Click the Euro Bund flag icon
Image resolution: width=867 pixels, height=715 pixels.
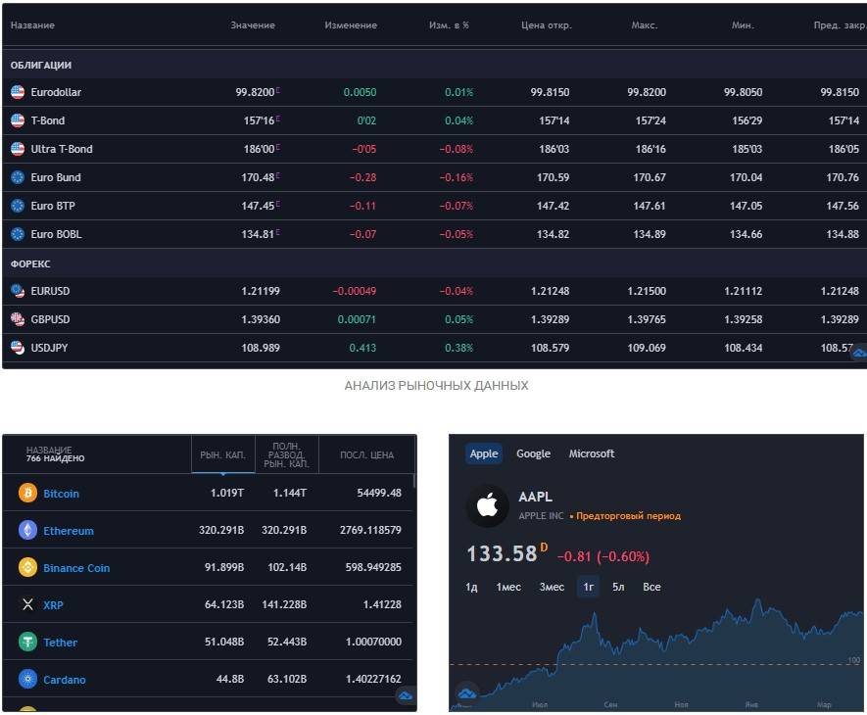coord(18,177)
